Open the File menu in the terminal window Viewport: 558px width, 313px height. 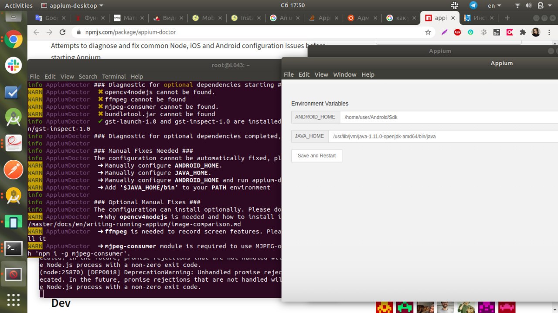pos(34,76)
